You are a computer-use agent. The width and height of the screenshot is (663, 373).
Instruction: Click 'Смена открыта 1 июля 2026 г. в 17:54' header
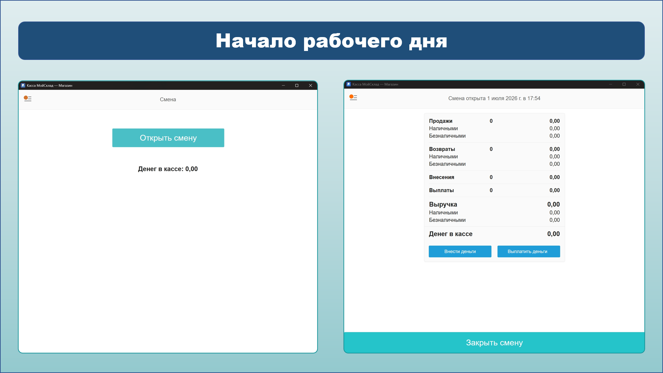coord(494,98)
